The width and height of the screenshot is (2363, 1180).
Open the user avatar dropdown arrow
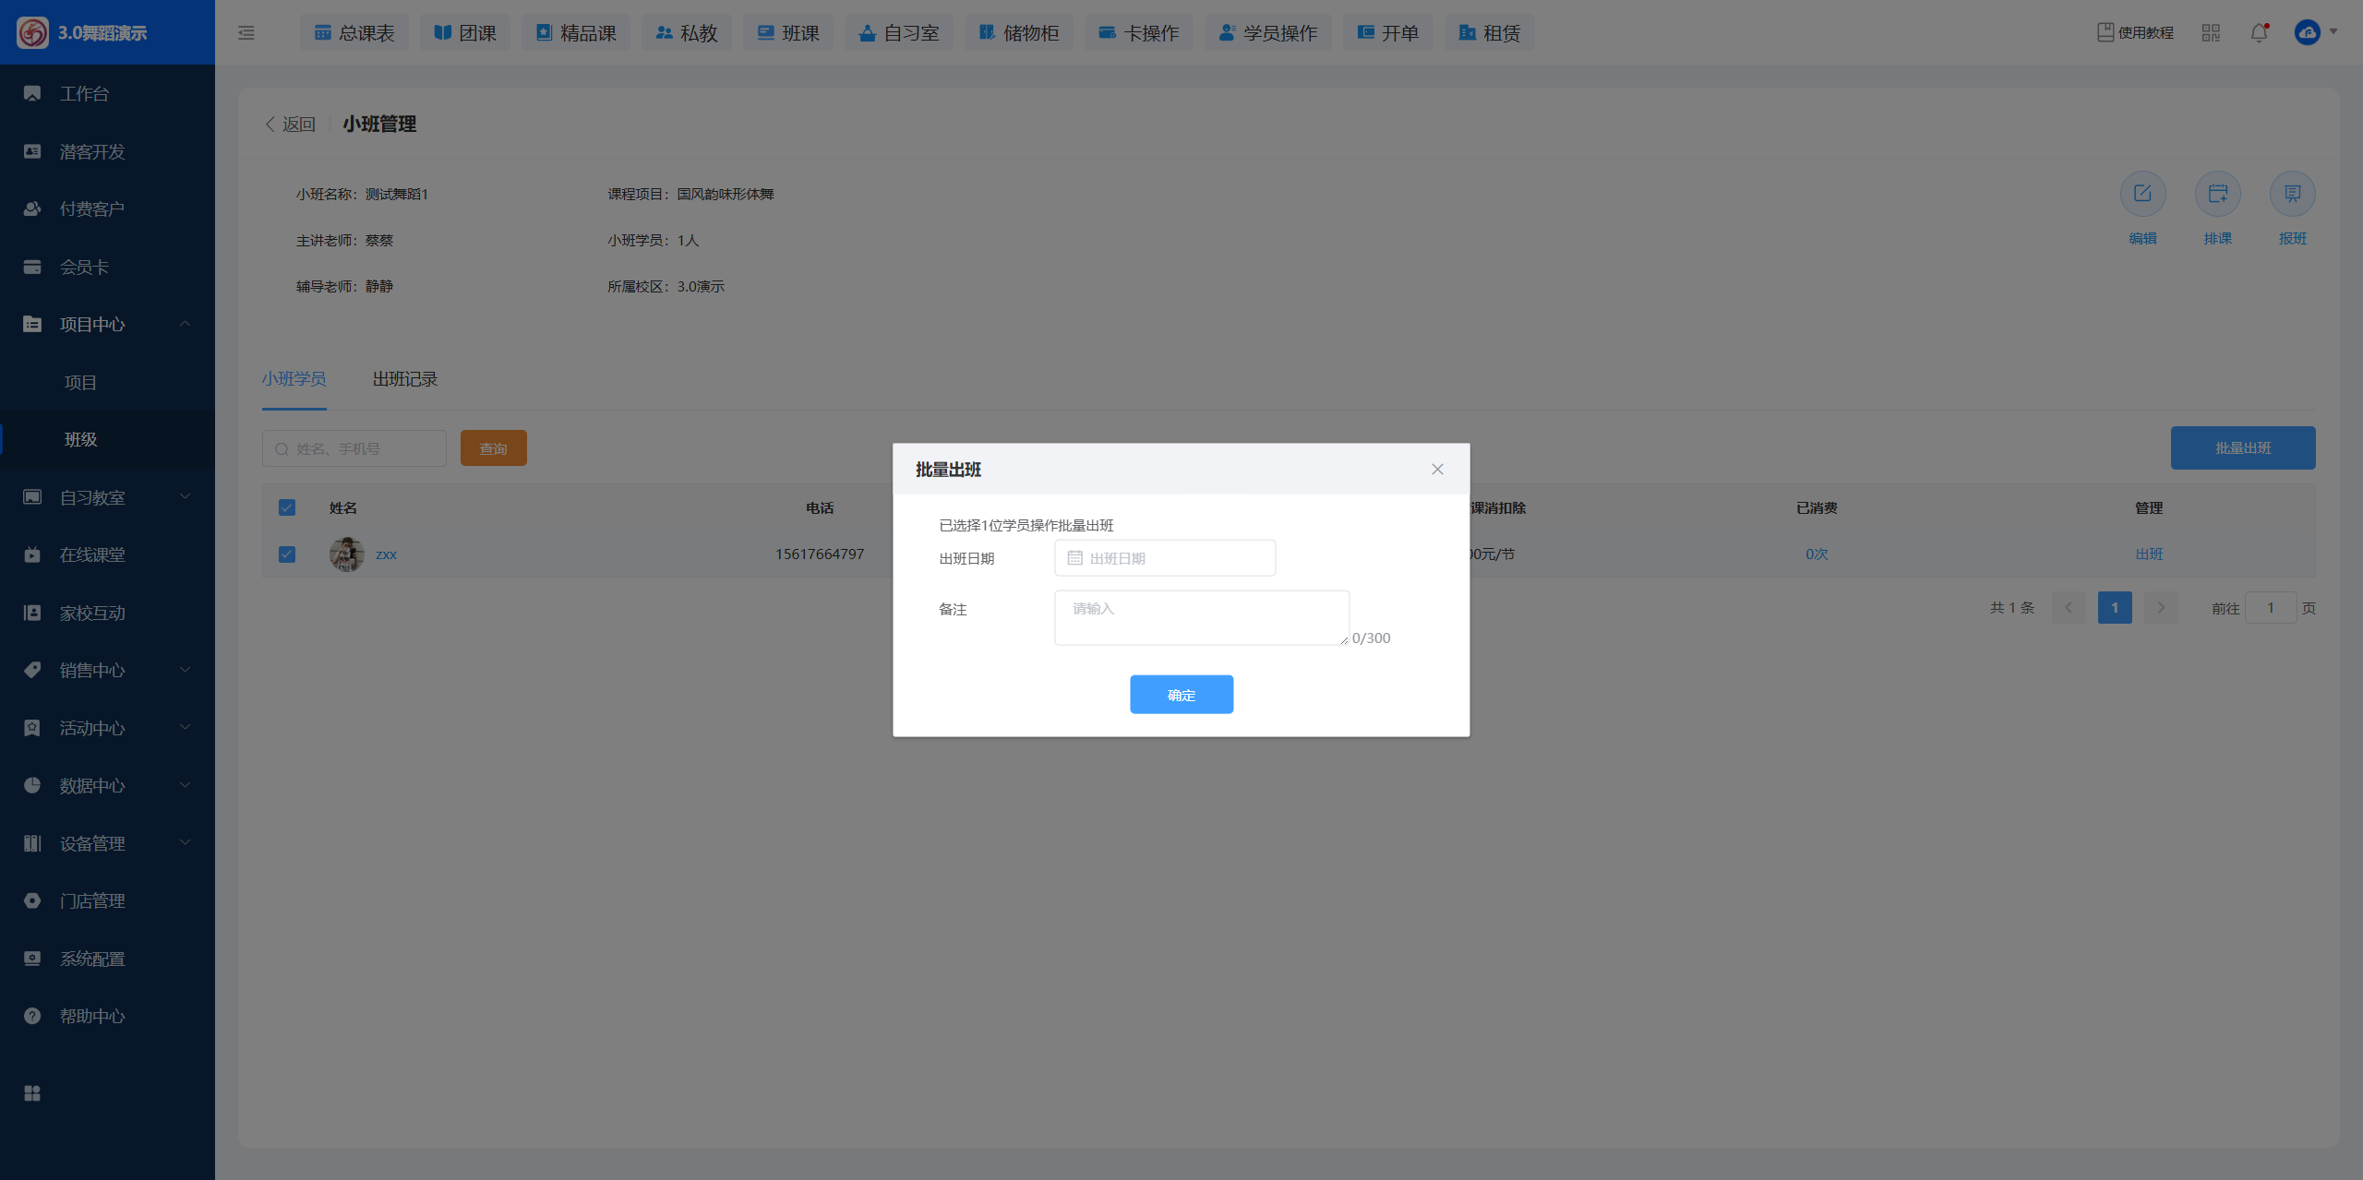[x=2333, y=32]
